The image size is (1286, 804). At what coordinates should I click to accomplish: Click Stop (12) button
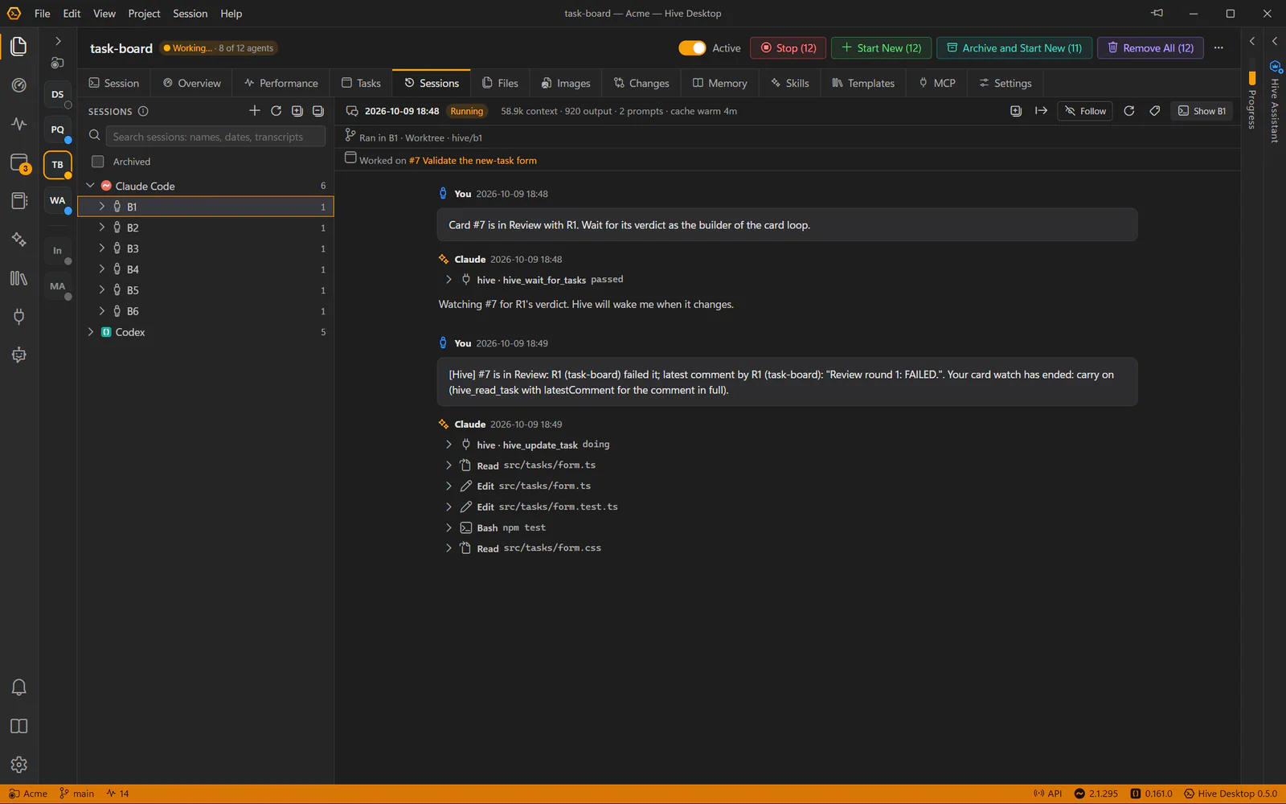point(788,47)
